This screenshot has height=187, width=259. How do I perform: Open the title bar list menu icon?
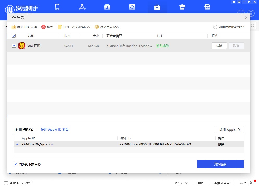click(239, 2)
